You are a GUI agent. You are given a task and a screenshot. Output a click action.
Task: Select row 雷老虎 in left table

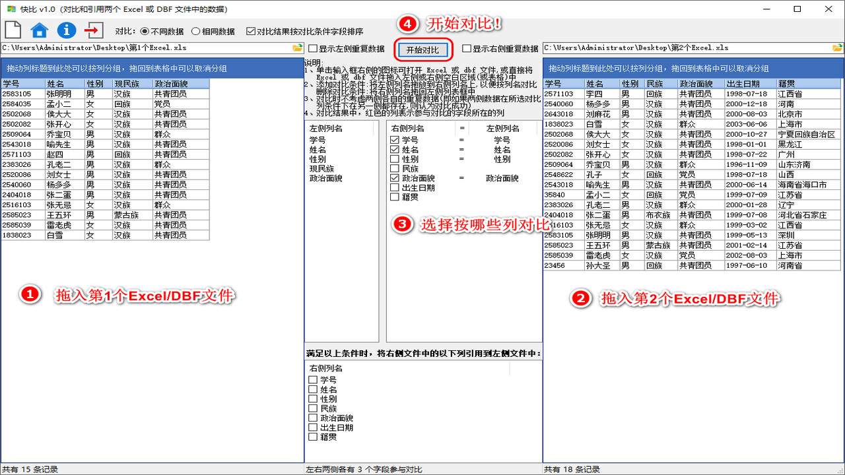coord(105,225)
